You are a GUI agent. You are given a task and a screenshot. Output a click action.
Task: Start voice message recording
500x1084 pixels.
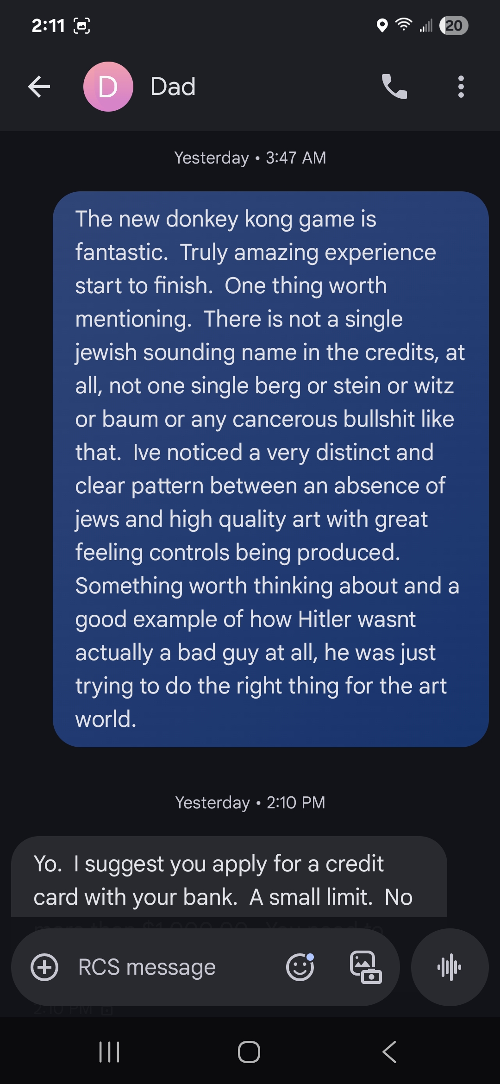click(450, 967)
